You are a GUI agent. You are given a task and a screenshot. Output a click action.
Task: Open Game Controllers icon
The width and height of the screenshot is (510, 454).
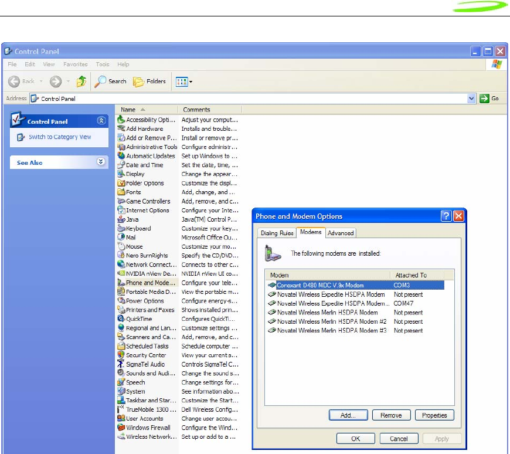click(x=121, y=201)
